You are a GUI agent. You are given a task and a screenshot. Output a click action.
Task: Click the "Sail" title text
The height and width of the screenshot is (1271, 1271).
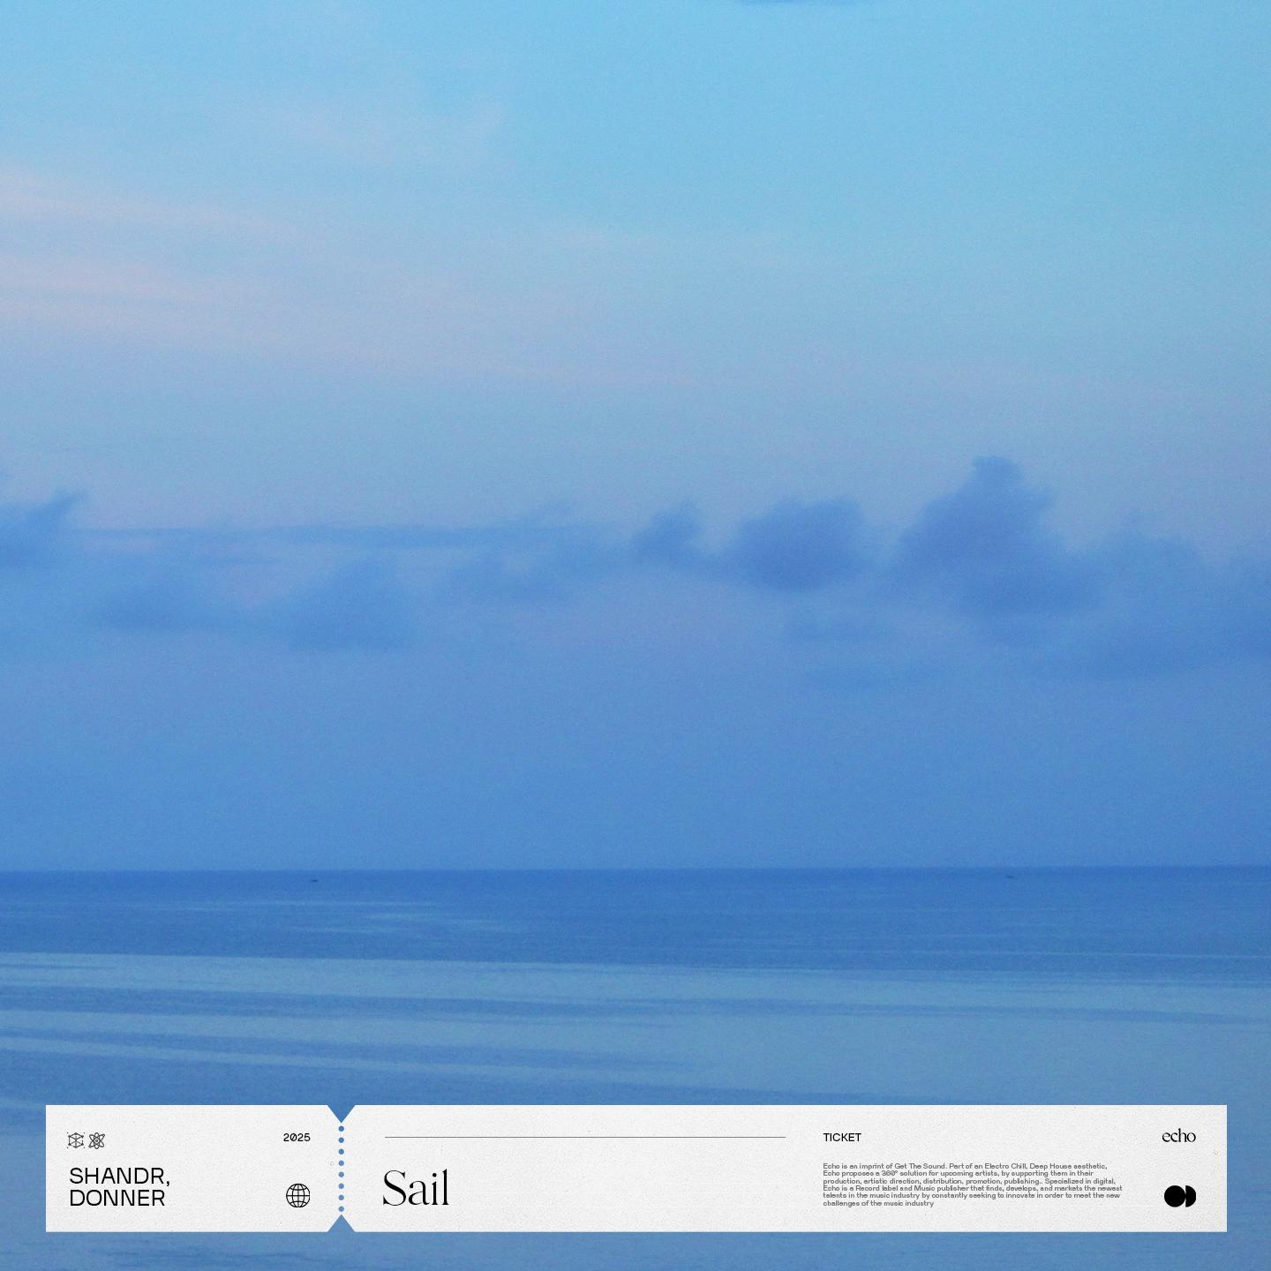416,1188
